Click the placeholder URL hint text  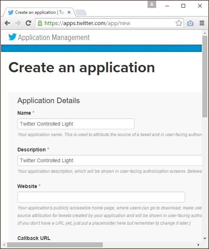click(104, 223)
